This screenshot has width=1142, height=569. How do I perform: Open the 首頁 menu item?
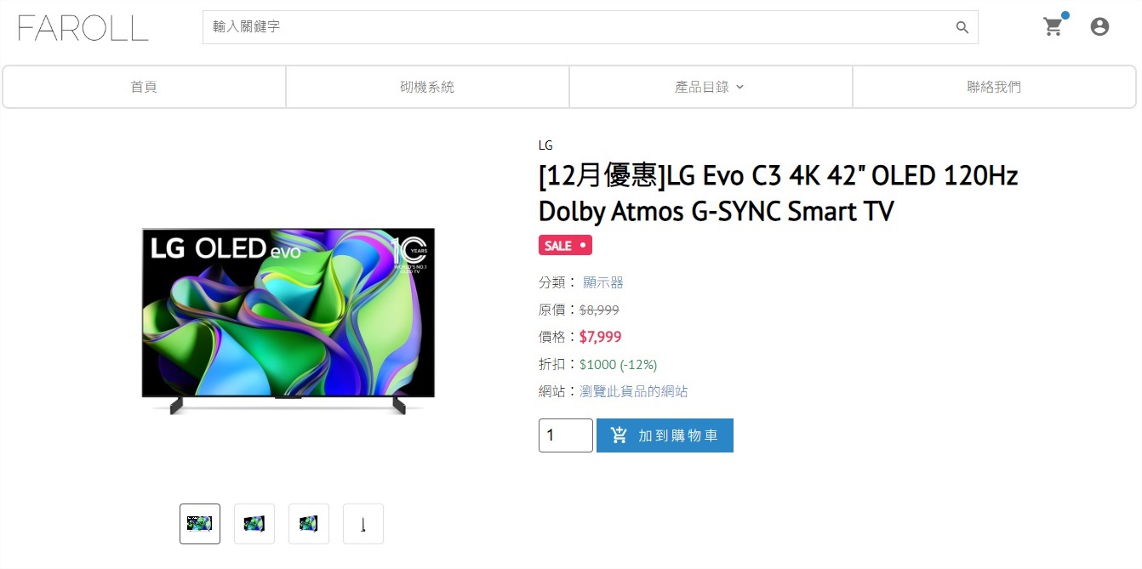(x=144, y=87)
